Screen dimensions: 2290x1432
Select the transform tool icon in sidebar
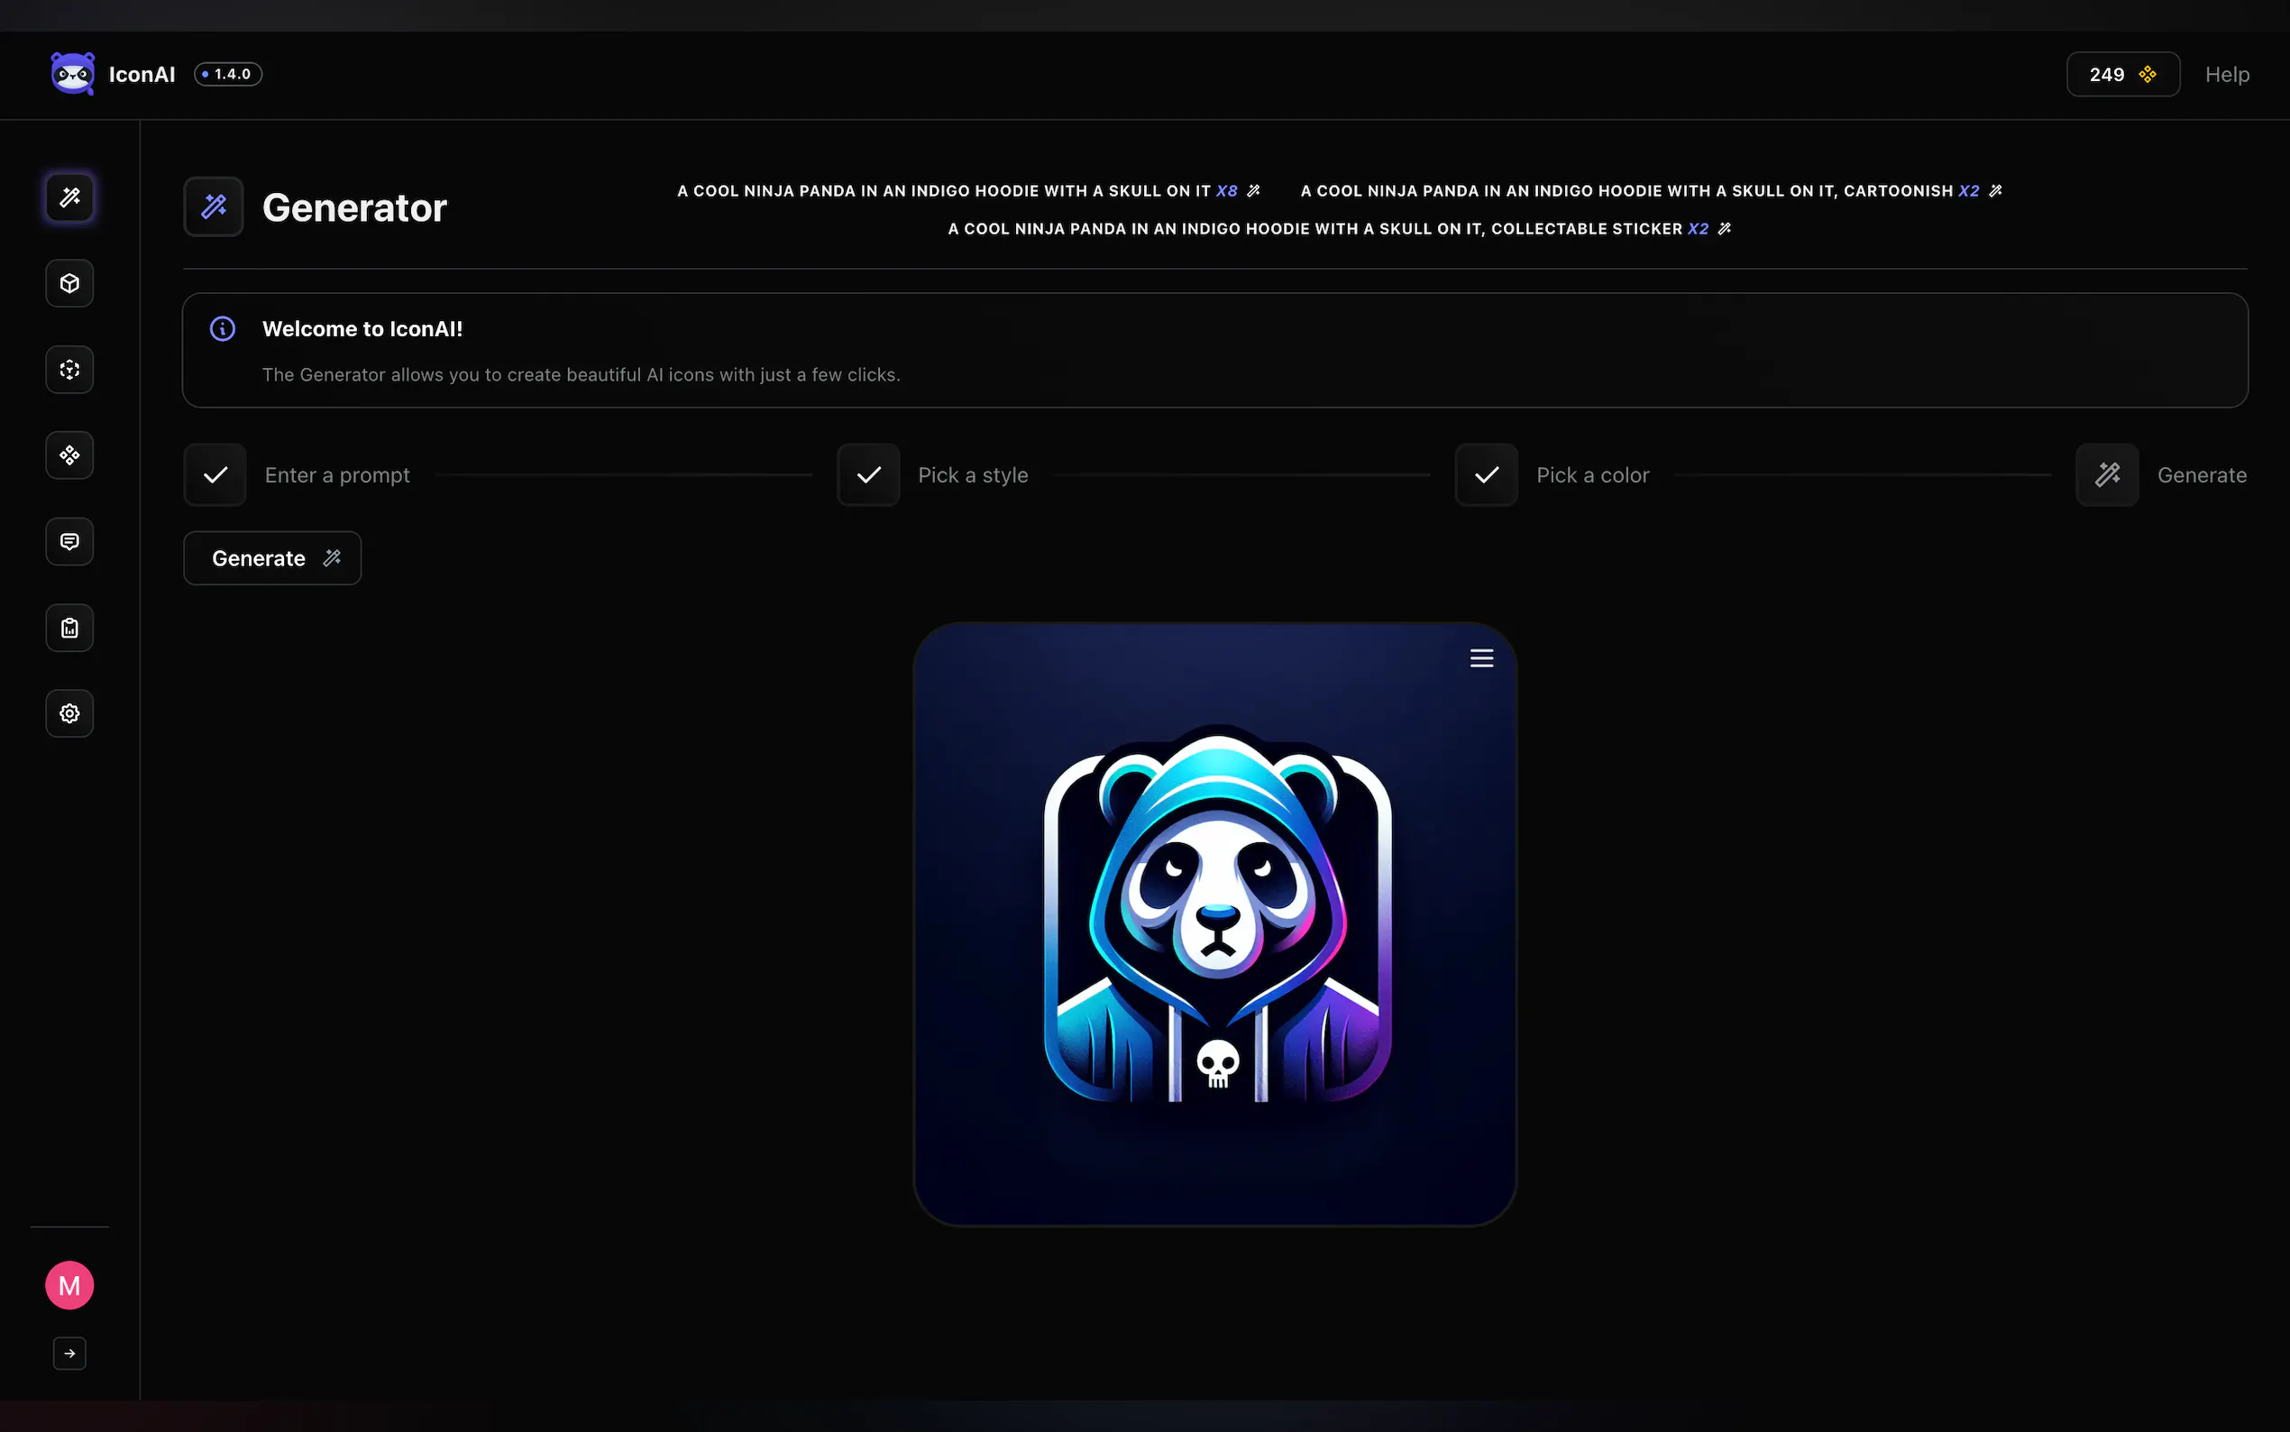69,370
